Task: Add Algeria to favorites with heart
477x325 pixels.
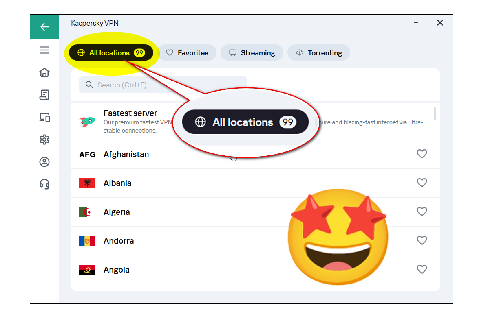Action: click(x=422, y=212)
